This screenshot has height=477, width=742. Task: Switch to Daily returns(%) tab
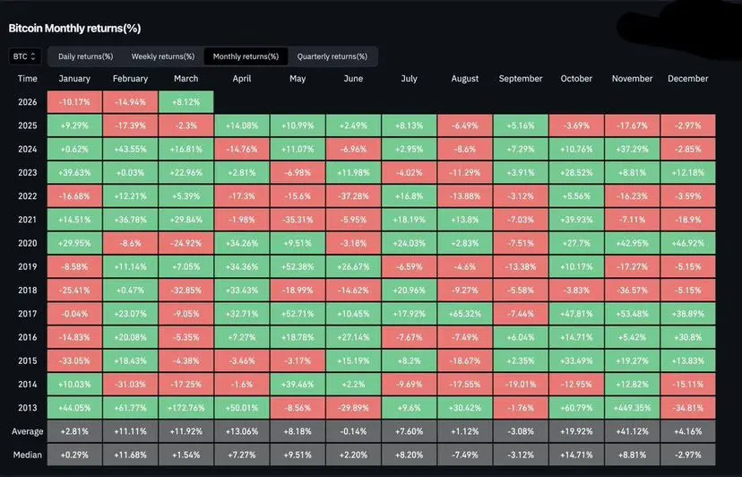(x=86, y=56)
